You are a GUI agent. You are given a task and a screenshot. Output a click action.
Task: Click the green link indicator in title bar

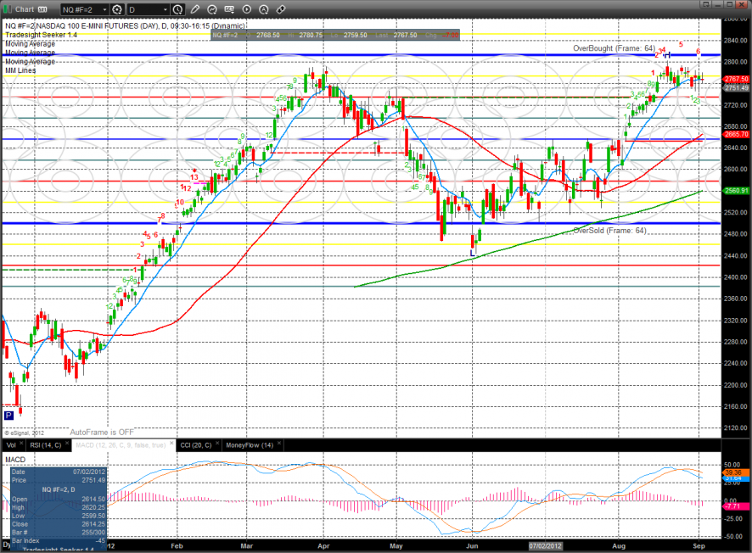[7, 9]
